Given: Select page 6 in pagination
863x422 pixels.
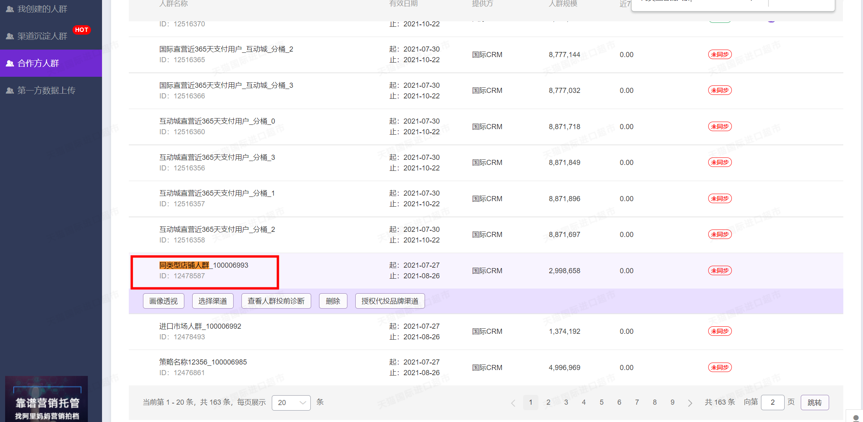Looking at the screenshot, I should coord(619,402).
